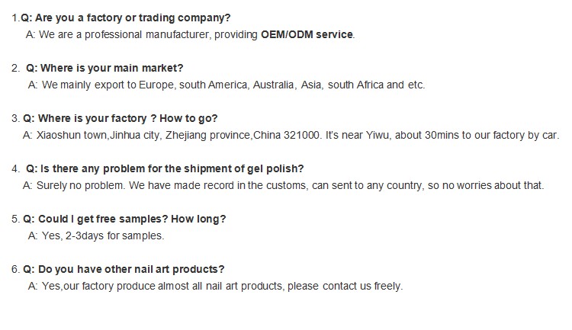Click the number 6 list marker

coord(15,270)
